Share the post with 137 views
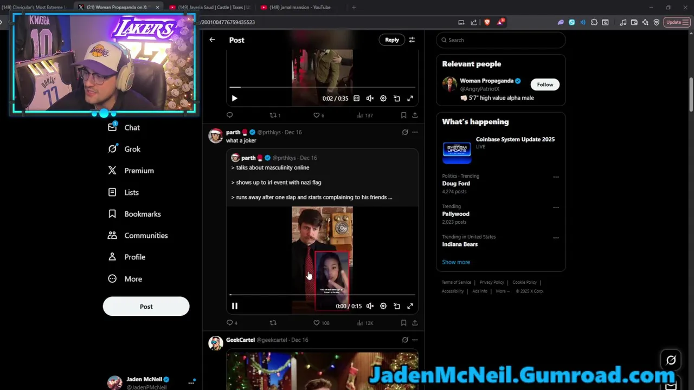The height and width of the screenshot is (390, 694). 415,115
